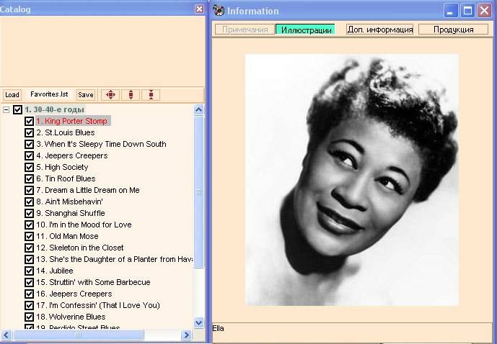Uncheck the St.Louis Blues checkbox
497x344 pixels.
[29, 132]
